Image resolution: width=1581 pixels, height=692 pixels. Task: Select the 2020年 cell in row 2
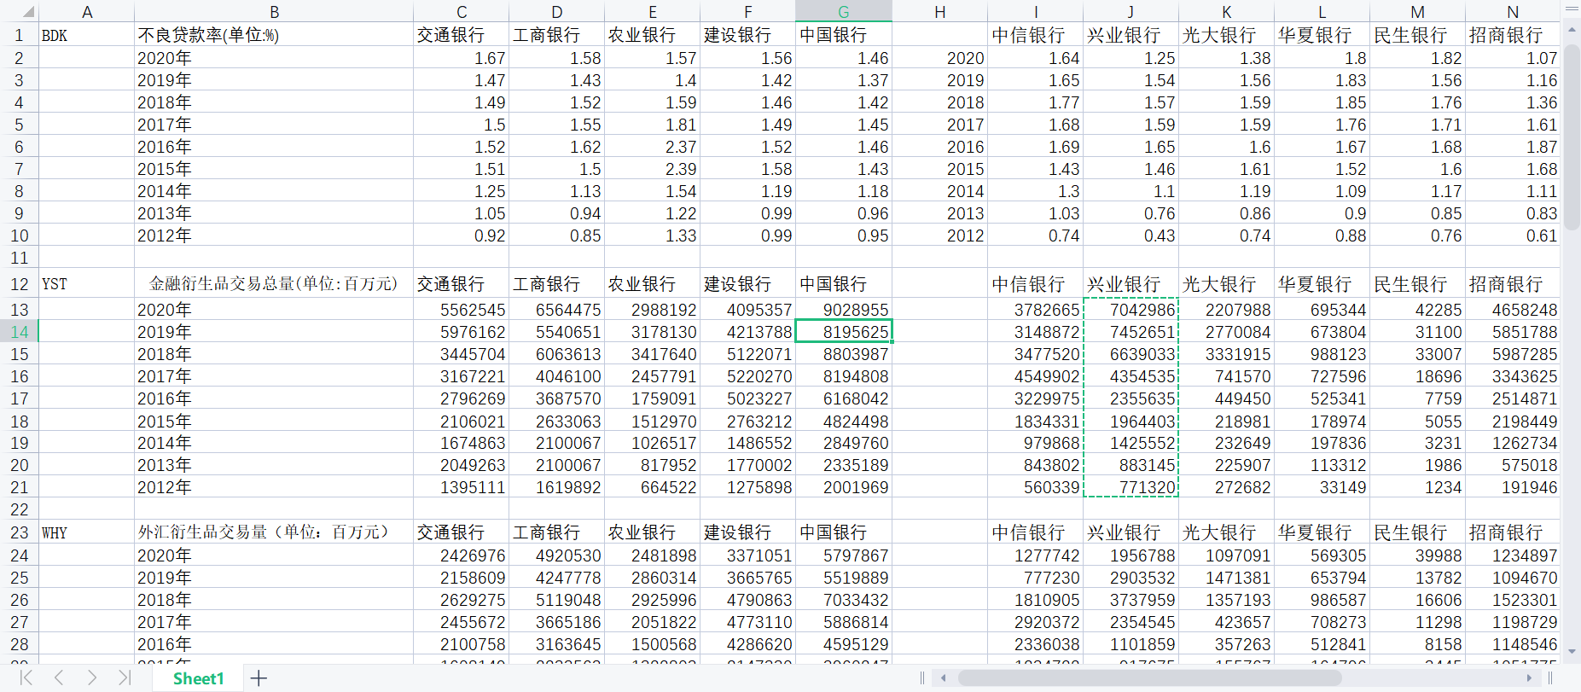[274, 58]
